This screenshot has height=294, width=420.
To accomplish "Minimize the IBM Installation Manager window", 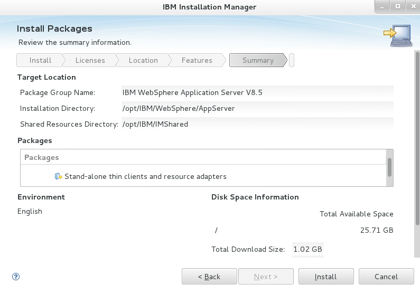I will (382, 7).
